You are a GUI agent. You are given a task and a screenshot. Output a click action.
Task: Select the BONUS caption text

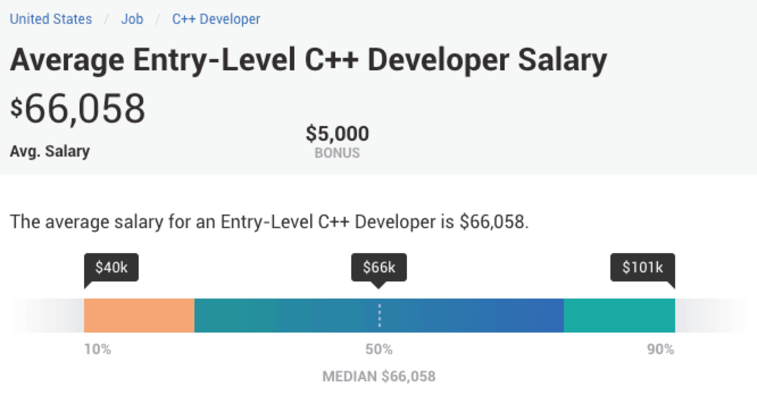(337, 153)
